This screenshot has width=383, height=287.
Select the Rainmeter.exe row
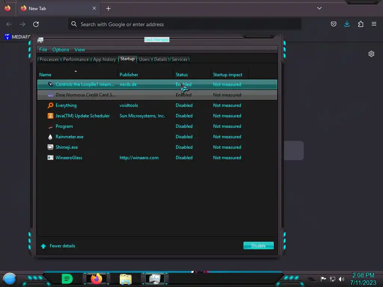(x=157, y=137)
